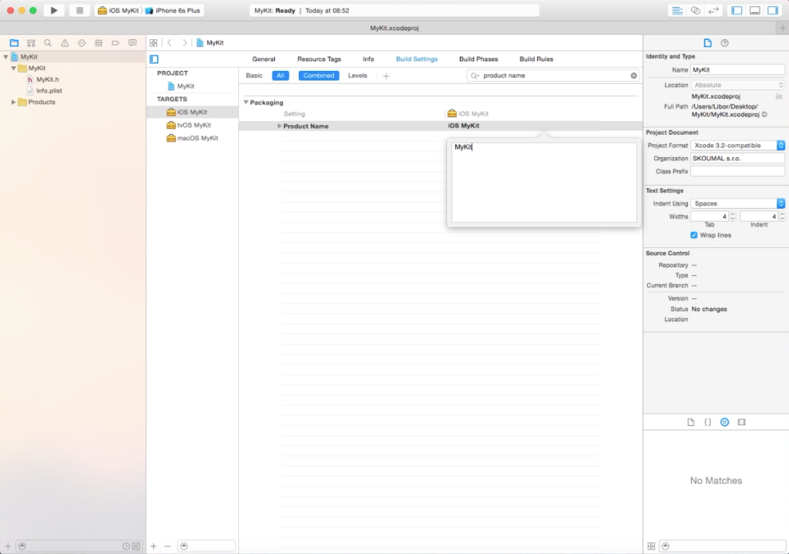Select the macOS MyKit target
The height and width of the screenshot is (554, 789).
[193, 138]
